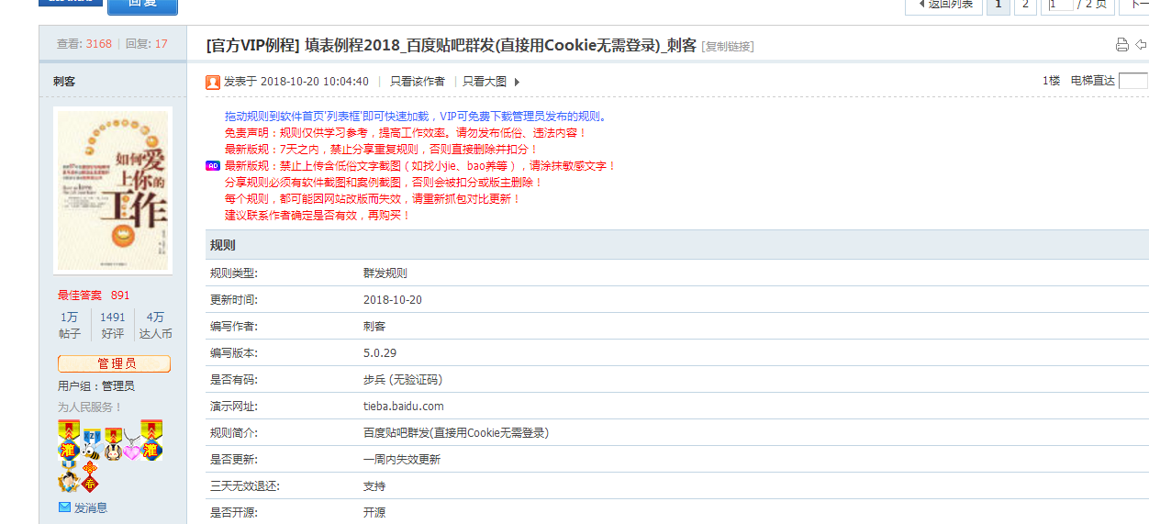Click the left arrow icon beside printer
This screenshot has width=1149, height=524.
coord(1141,45)
